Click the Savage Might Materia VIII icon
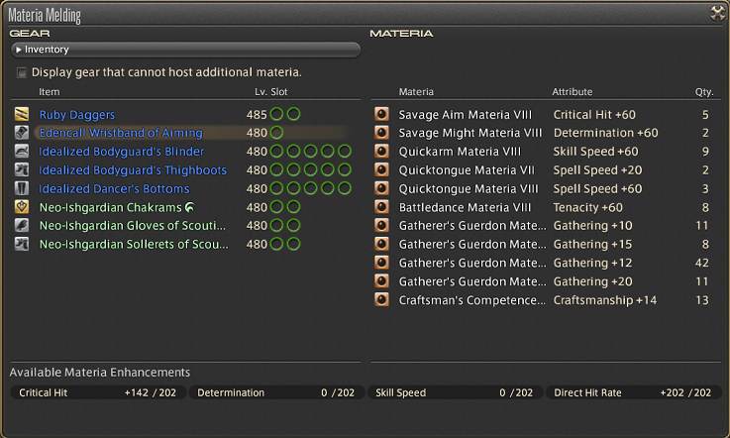Viewport: 730px width, 438px height. (x=381, y=133)
